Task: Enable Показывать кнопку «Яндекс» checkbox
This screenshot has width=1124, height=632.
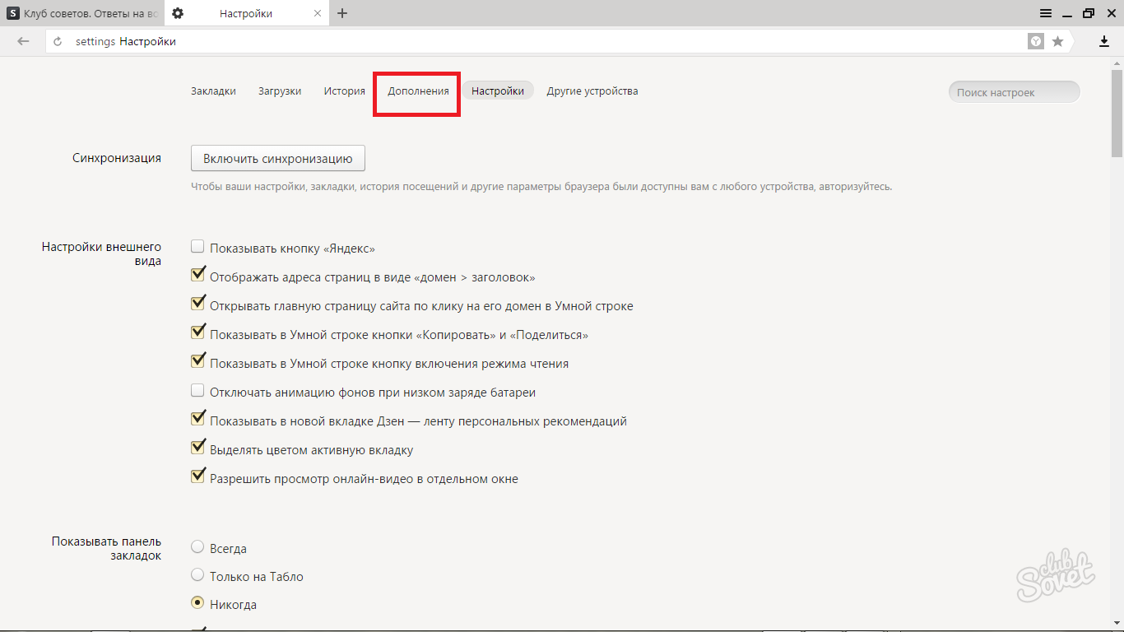Action: tap(197, 246)
